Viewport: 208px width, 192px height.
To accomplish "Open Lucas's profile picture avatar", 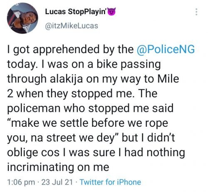I will tap(22, 18).
